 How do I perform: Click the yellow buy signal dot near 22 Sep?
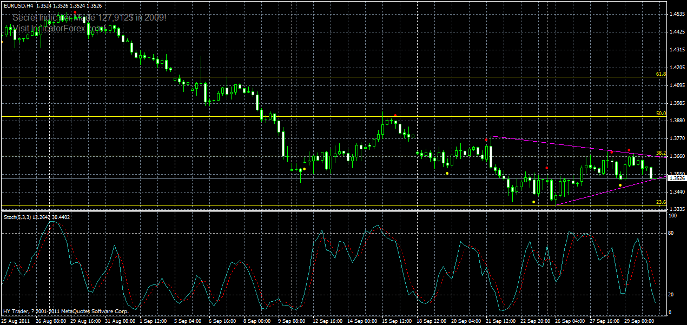pos(533,202)
